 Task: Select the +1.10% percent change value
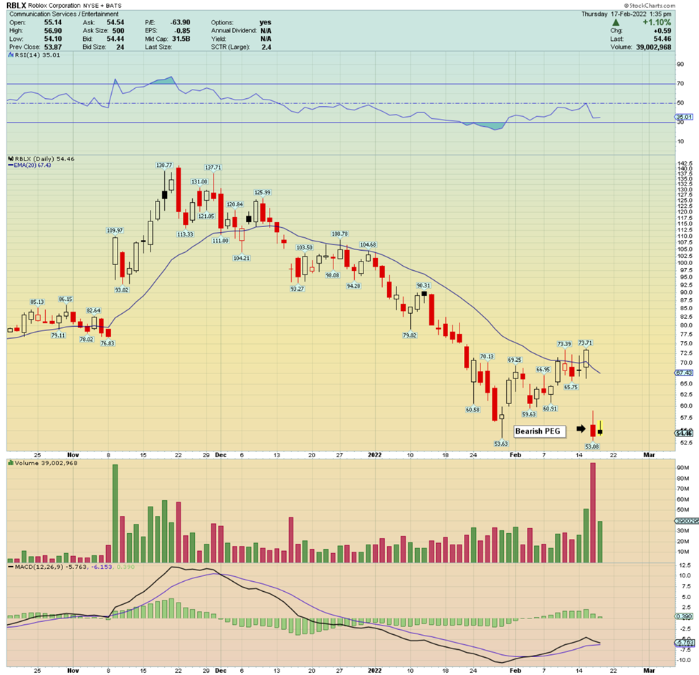[x=657, y=22]
